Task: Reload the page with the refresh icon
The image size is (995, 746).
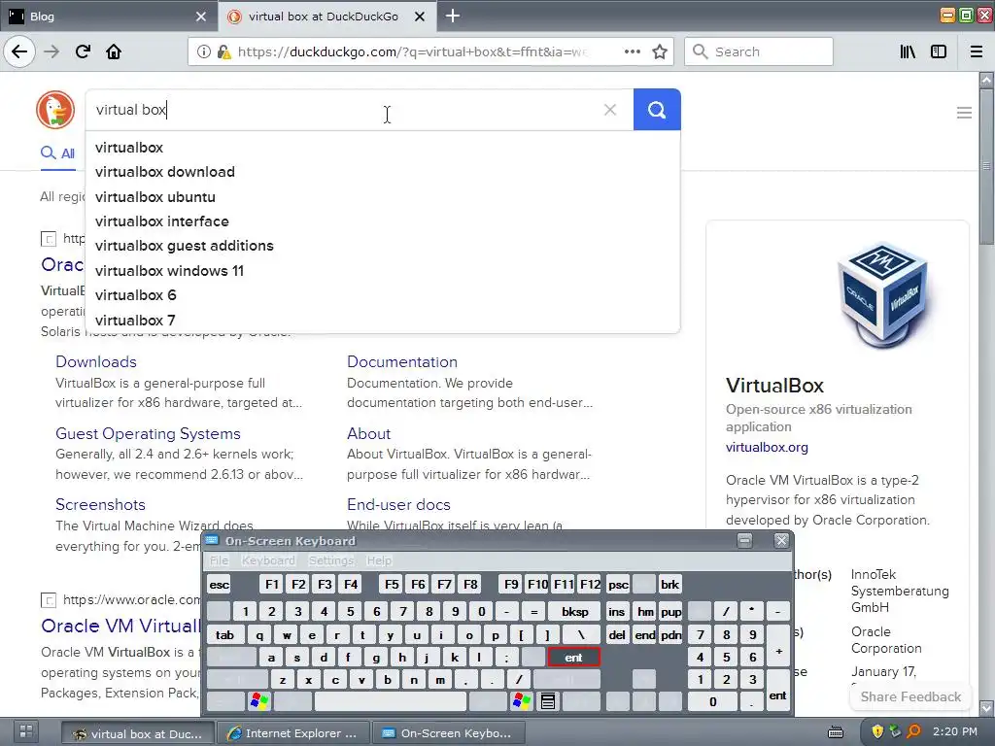Action: tap(83, 51)
